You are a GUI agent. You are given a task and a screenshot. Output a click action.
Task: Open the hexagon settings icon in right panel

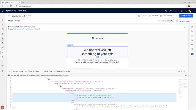pyautogui.click(x=192, y=36)
